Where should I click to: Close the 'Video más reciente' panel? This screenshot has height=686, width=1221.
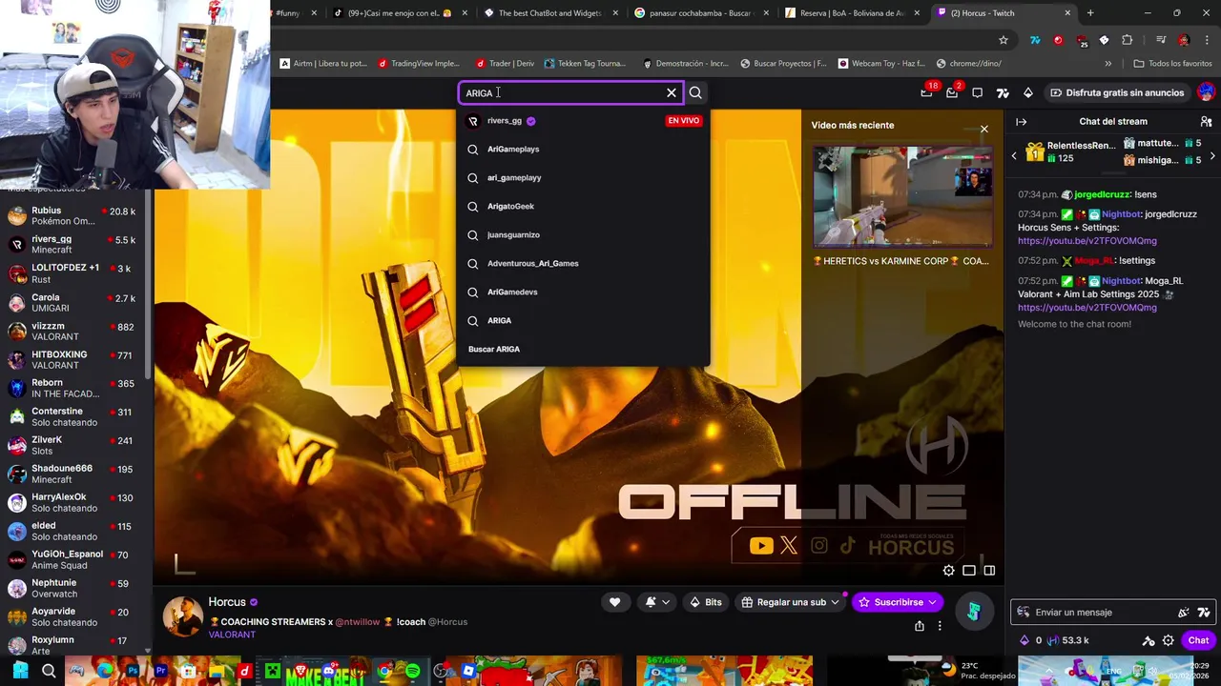(984, 129)
